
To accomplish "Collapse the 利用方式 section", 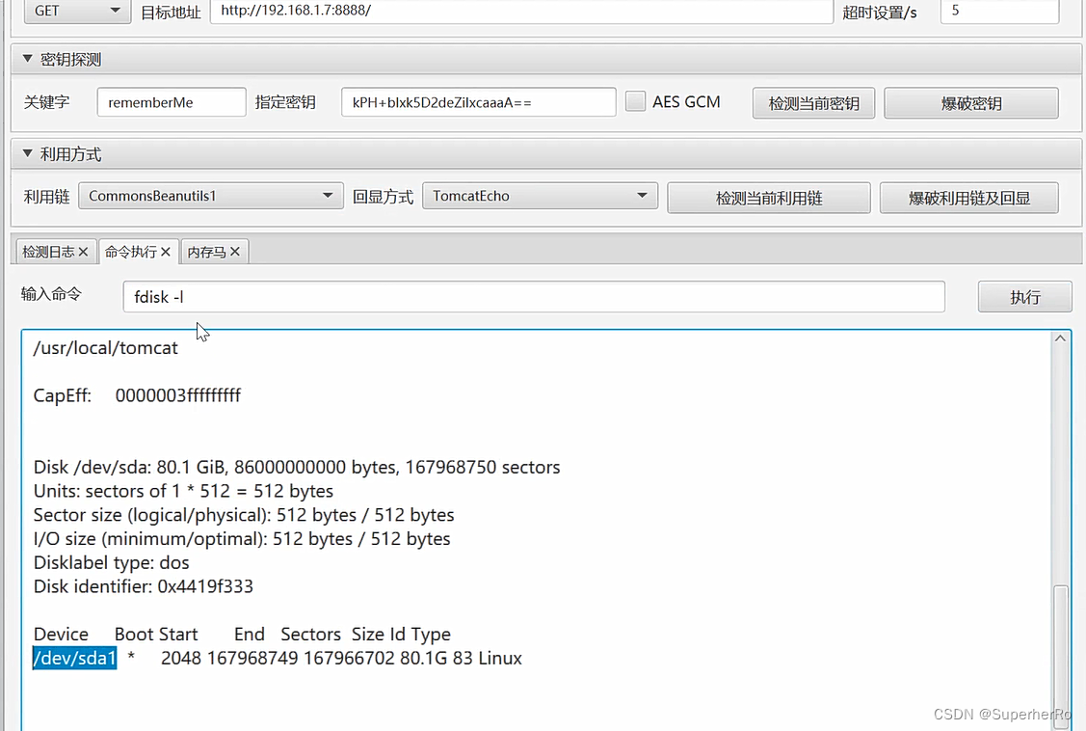I will pyautogui.click(x=28, y=153).
